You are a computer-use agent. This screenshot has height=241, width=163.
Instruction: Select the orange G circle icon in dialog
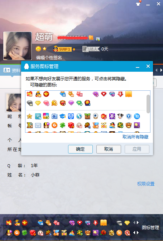[54, 125]
